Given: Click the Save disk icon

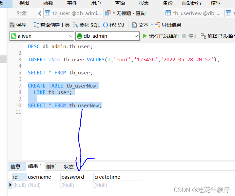Looking at the screenshot, I should 12,25.
